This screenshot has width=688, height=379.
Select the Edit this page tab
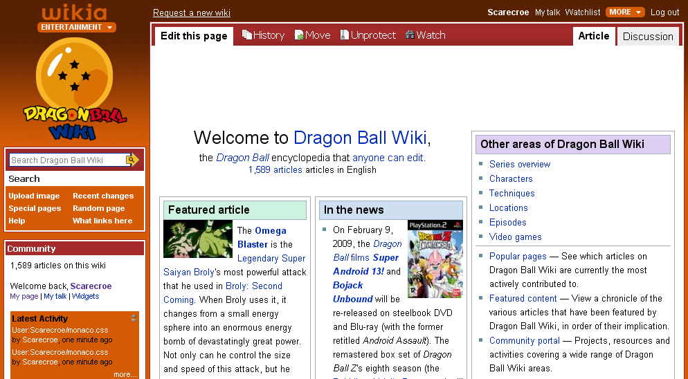(194, 36)
